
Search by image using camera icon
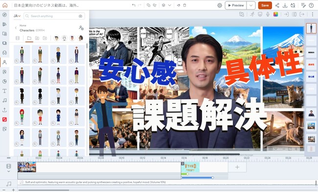tap(81, 16)
